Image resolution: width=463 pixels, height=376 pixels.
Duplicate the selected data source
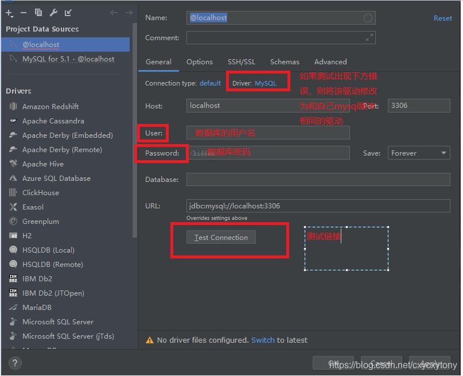pos(38,13)
